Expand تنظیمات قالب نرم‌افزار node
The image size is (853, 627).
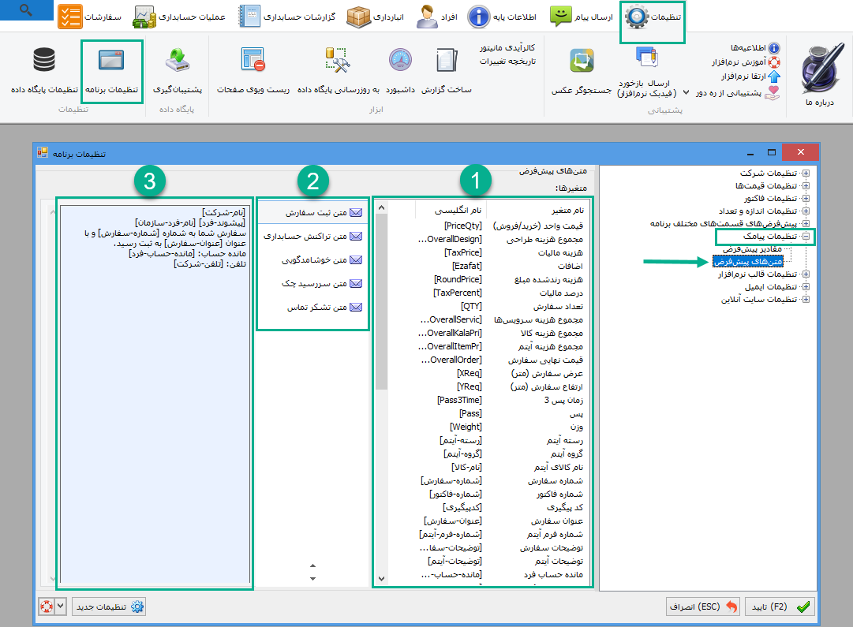806,274
